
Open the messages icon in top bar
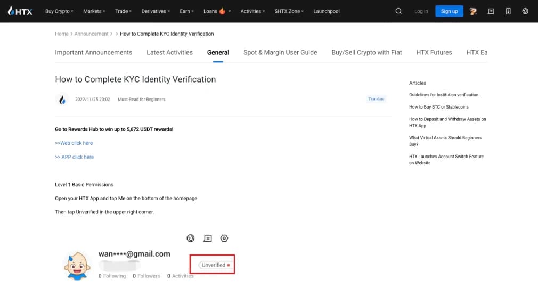coord(491,11)
